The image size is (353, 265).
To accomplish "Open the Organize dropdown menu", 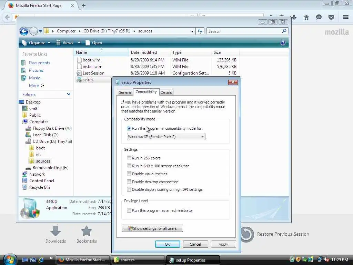I will 36,43.
